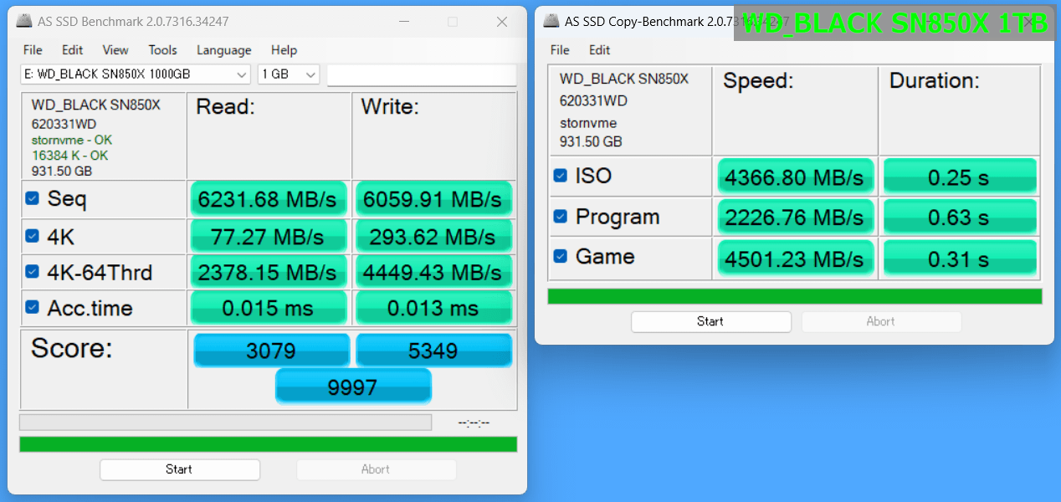Click the total score 9997
This screenshot has width=1061, height=502.
[x=353, y=386]
